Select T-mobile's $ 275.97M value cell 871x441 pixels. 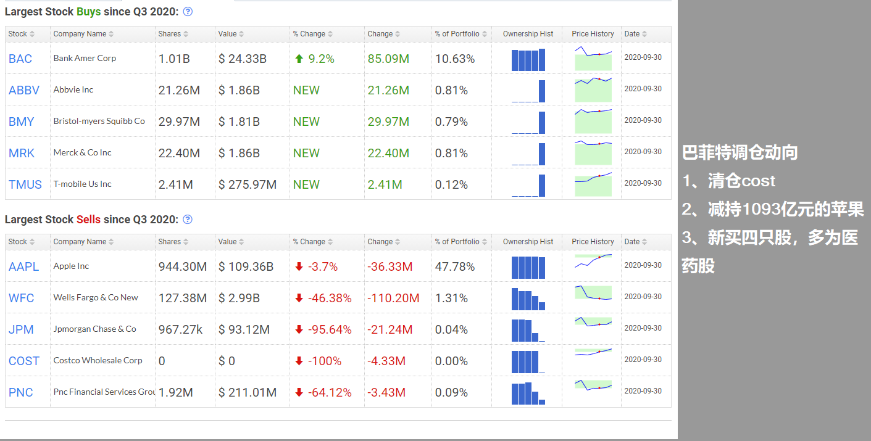click(x=248, y=184)
